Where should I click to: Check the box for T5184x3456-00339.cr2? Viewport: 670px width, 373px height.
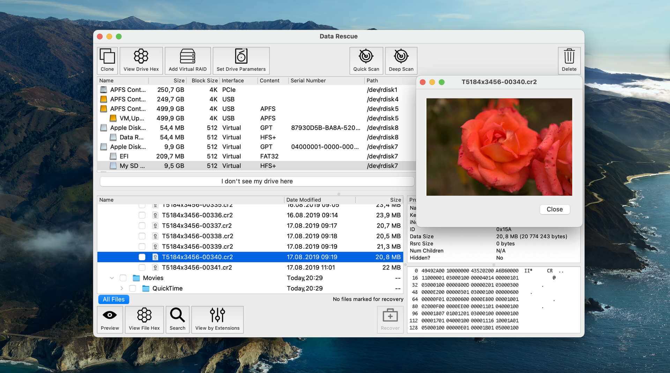pos(142,247)
